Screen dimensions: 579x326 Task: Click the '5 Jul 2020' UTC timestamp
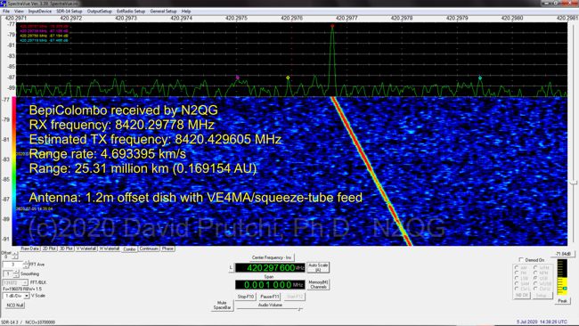(542, 322)
